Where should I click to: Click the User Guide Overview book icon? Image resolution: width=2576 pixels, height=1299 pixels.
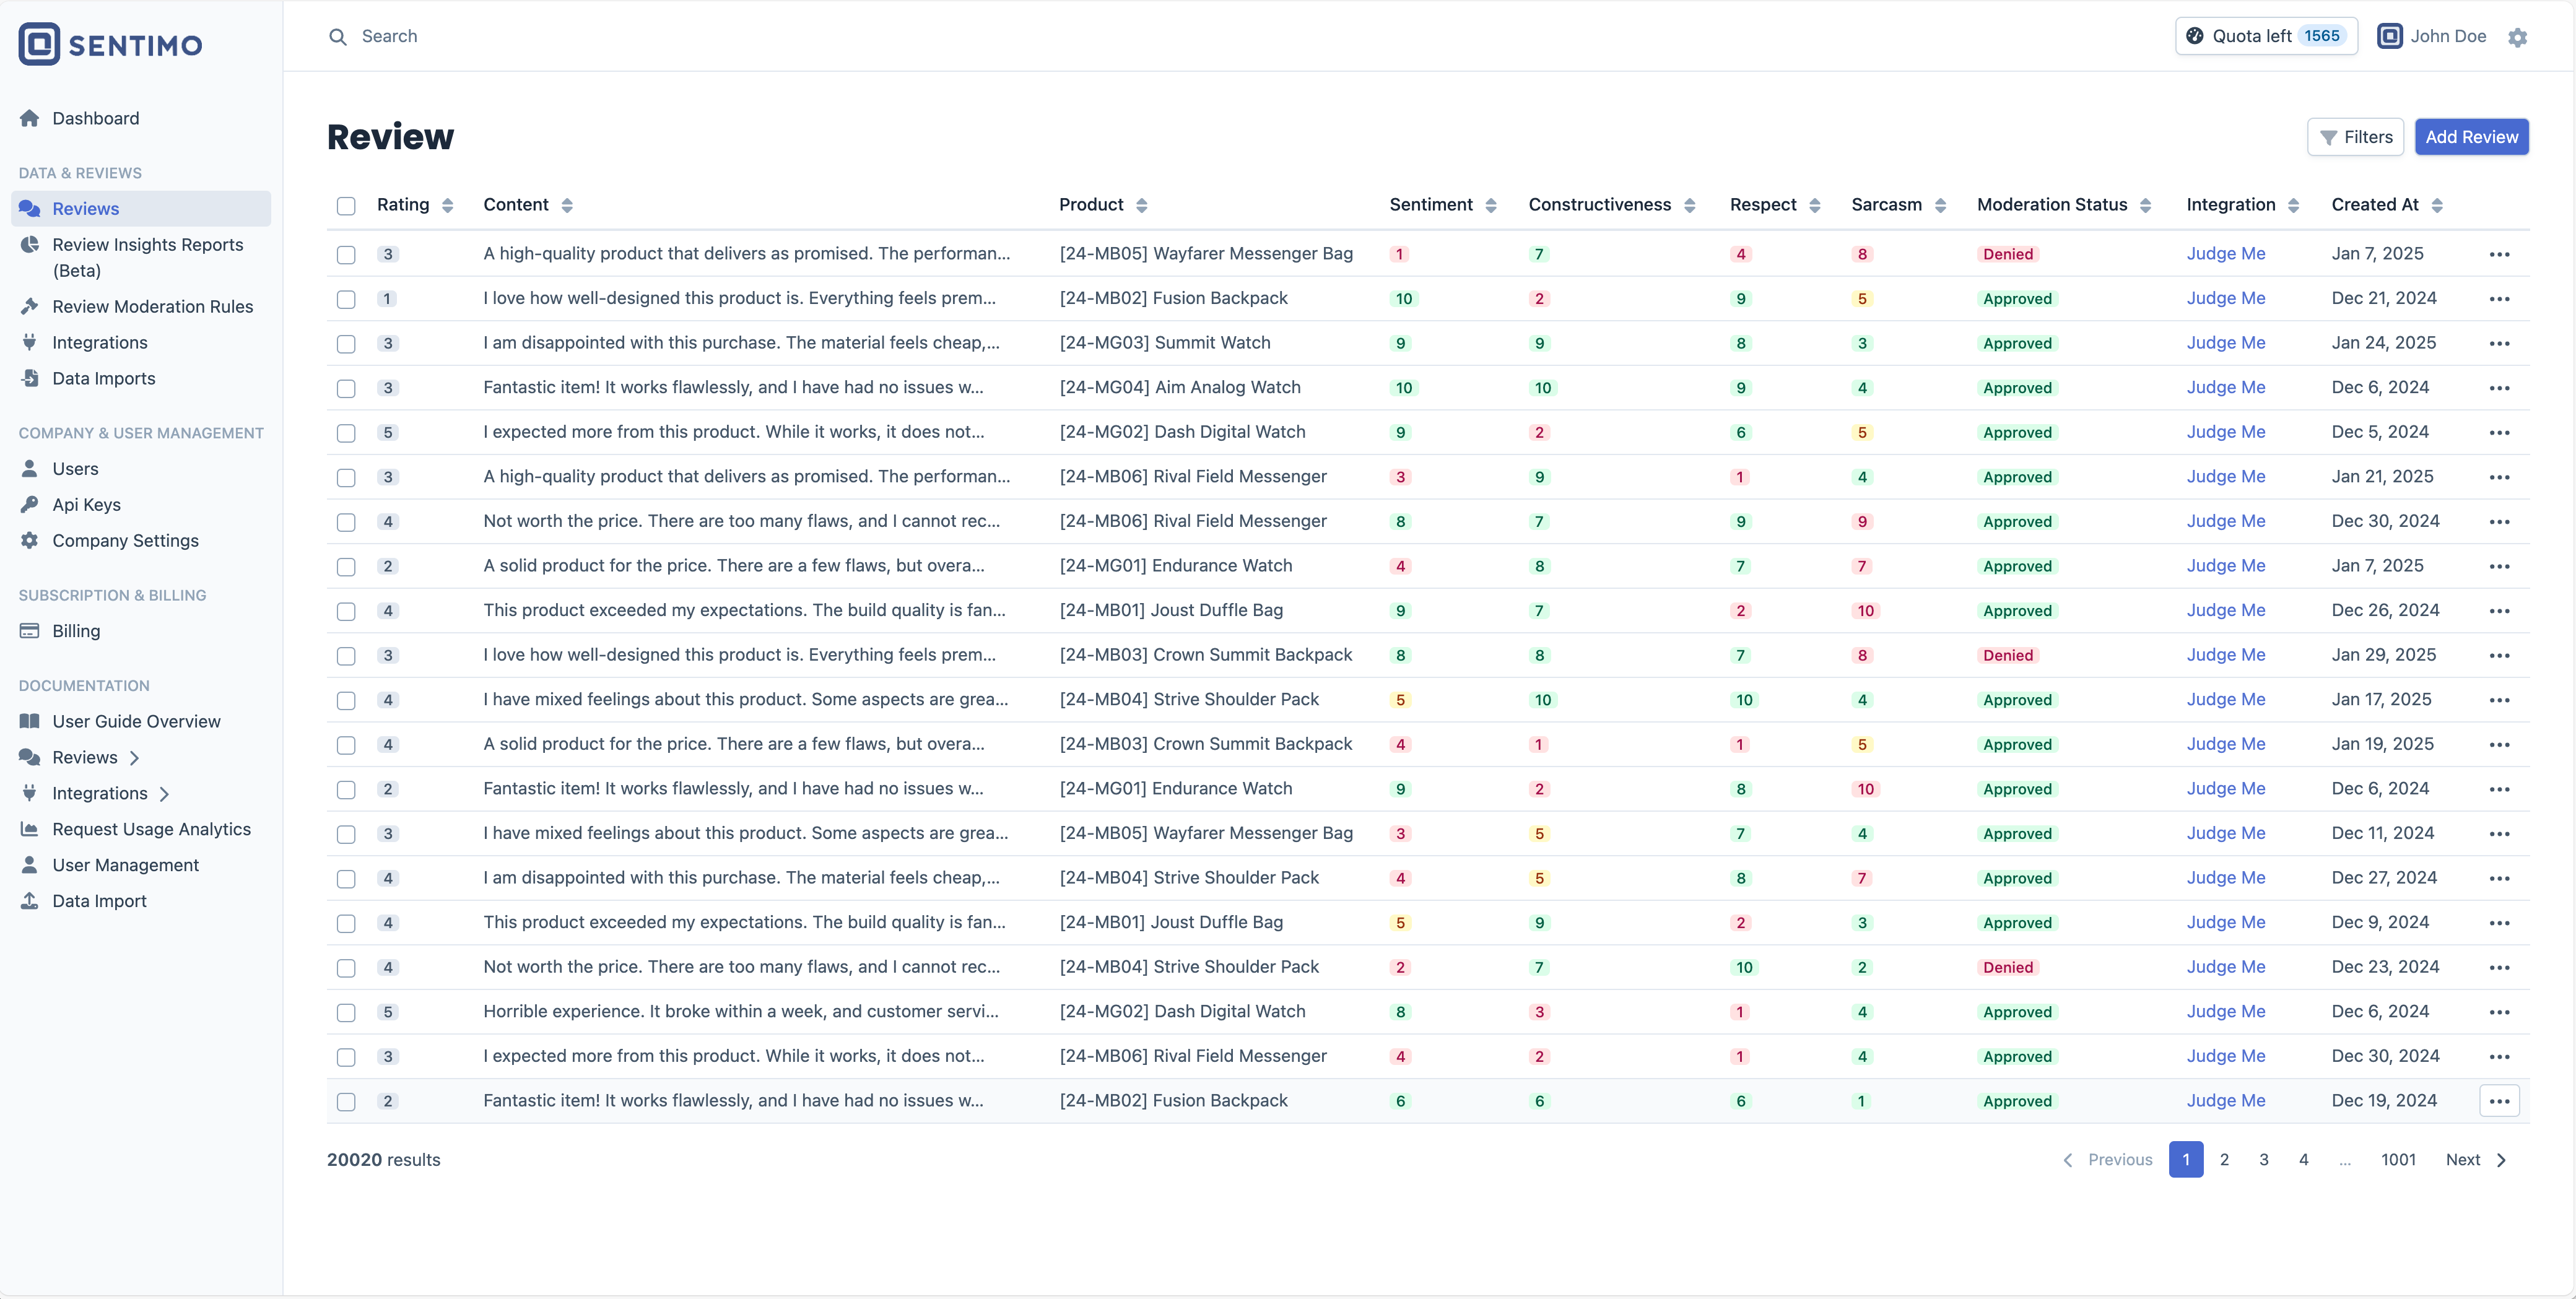[30, 721]
